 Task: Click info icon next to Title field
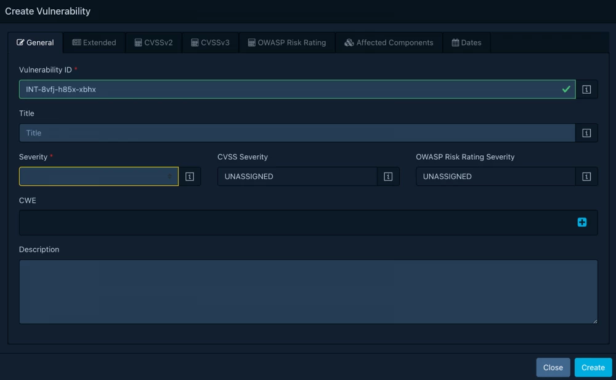tap(586, 133)
